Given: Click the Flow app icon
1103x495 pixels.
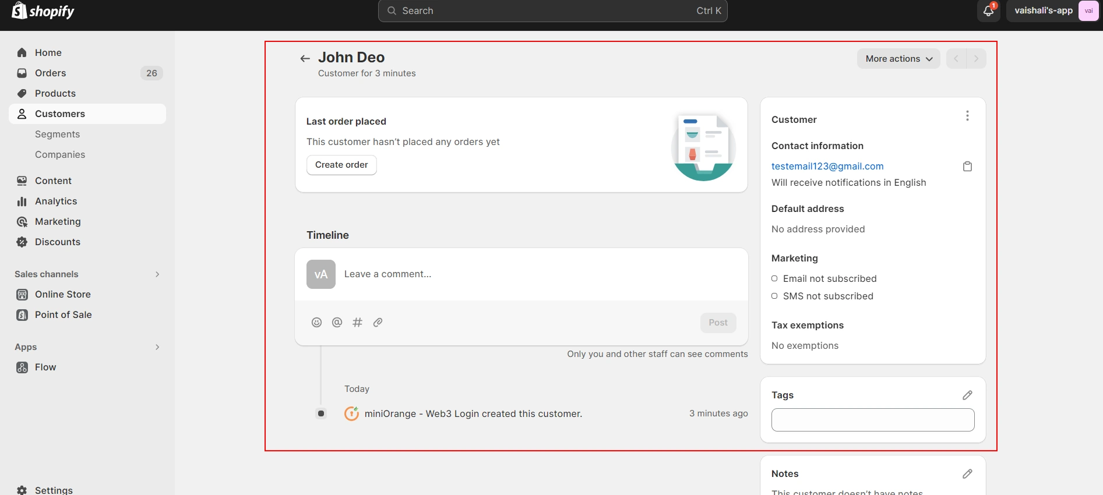Looking at the screenshot, I should [x=22, y=367].
